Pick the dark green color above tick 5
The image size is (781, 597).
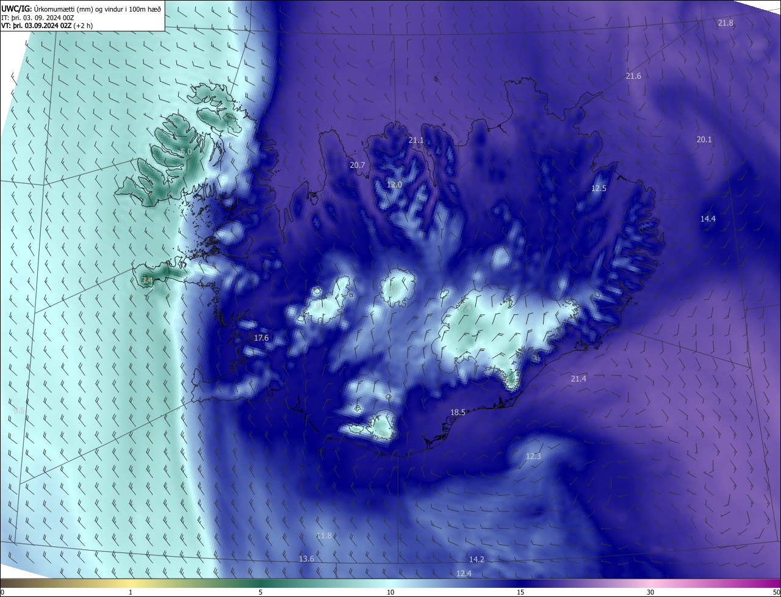tap(261, 583)
